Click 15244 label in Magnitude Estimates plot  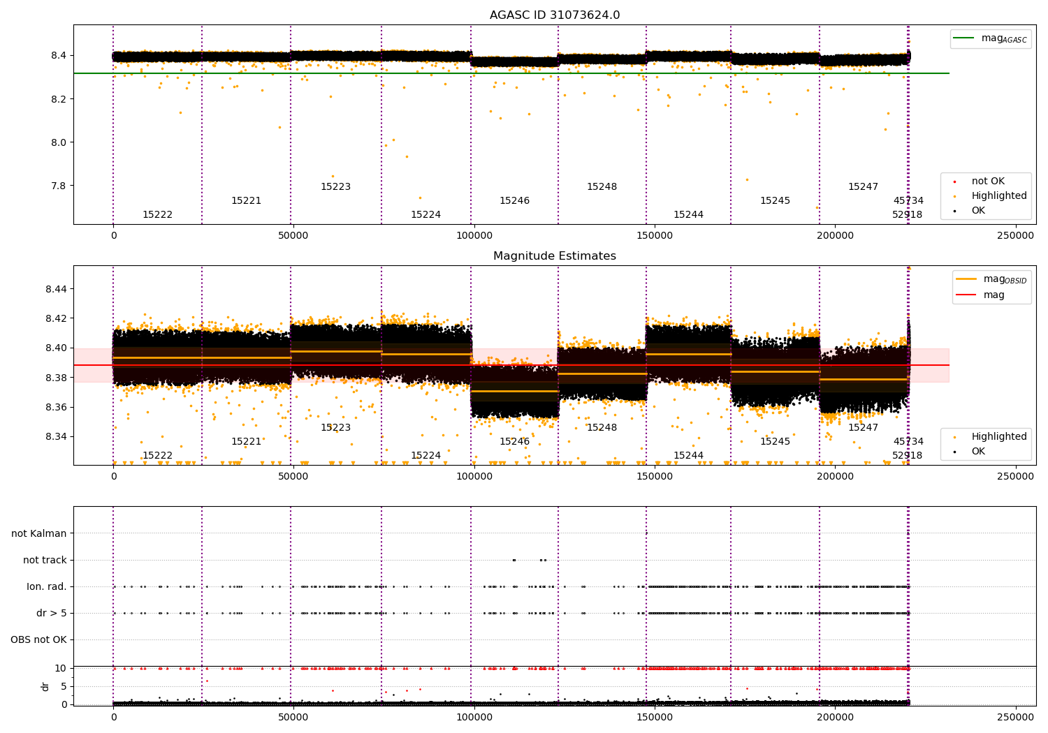pos(688,456)
